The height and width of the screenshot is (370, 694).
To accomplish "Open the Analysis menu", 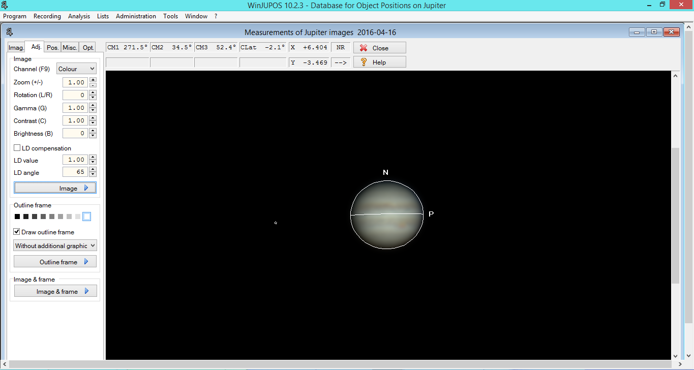I will 79,16.
